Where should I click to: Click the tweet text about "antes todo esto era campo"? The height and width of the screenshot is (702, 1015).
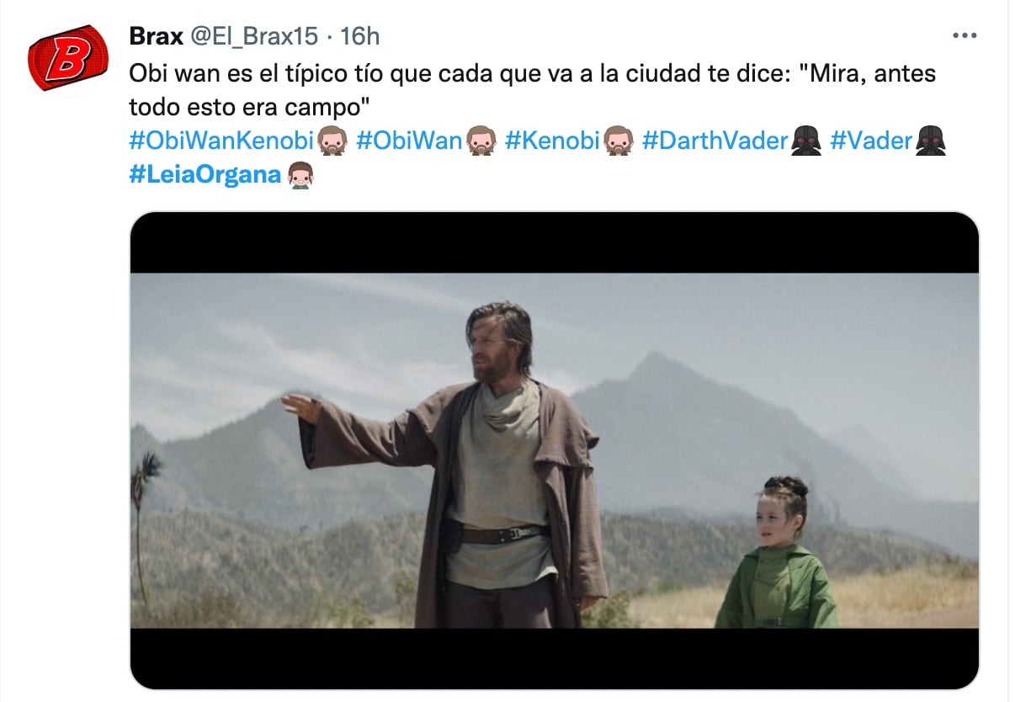click(x=532, y=90)
